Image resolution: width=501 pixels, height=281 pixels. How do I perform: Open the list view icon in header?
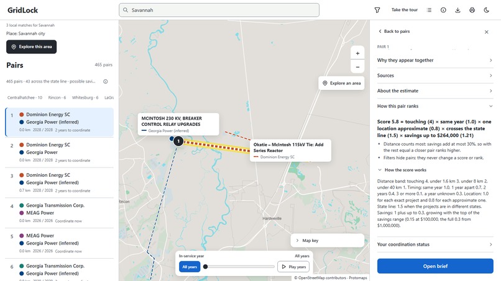(x=429, y=10)
